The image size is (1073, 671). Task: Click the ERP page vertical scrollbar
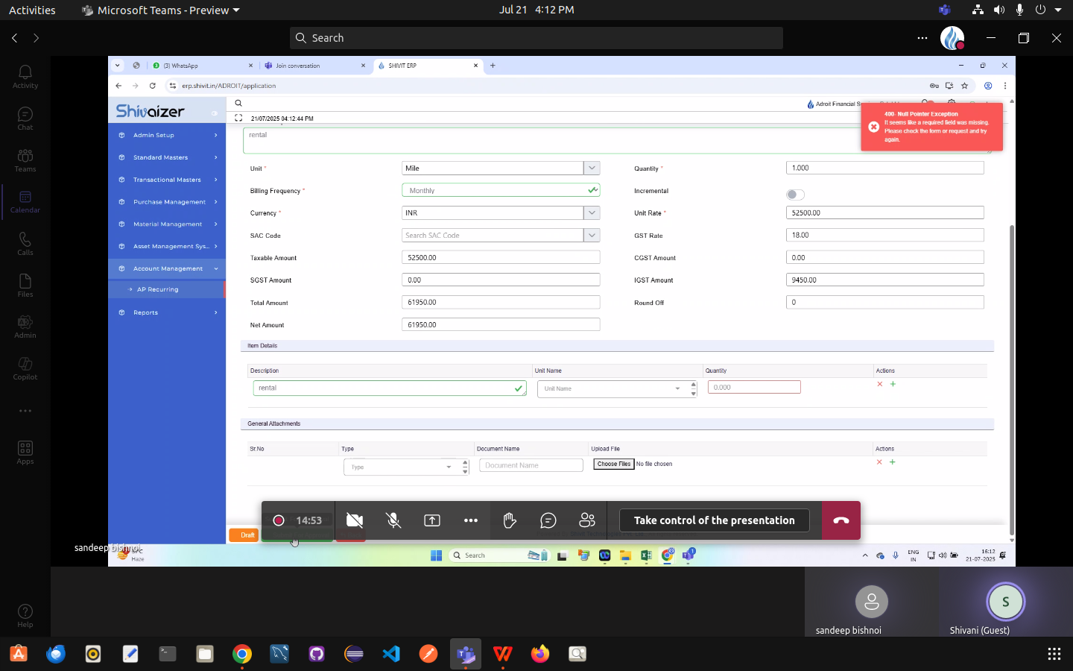point(1011,373)
